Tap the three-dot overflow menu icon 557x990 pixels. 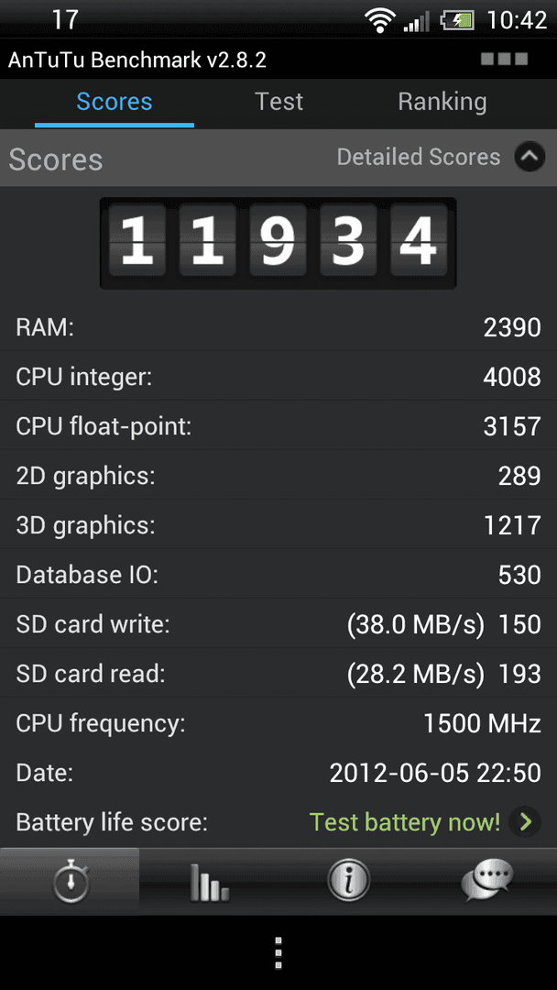tap(278, 952)
